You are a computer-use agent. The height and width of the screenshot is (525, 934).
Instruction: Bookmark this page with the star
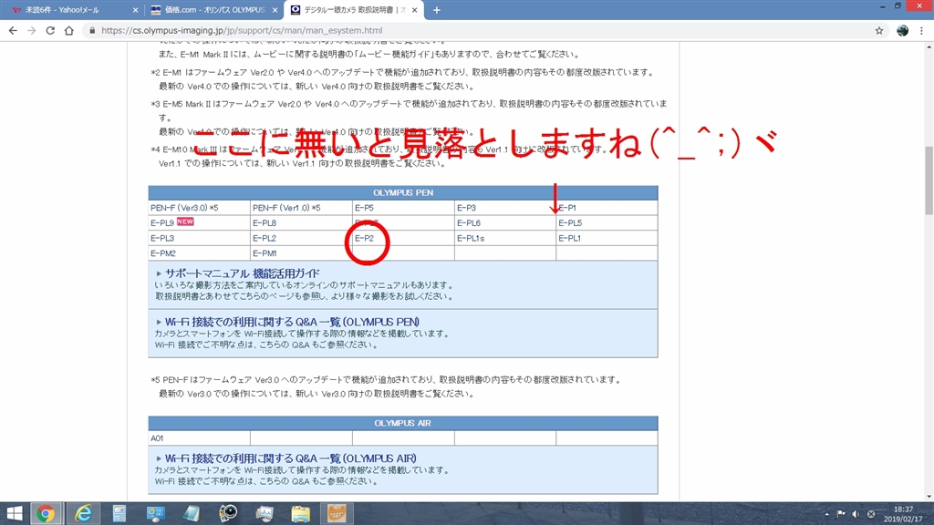coord(879,30)
